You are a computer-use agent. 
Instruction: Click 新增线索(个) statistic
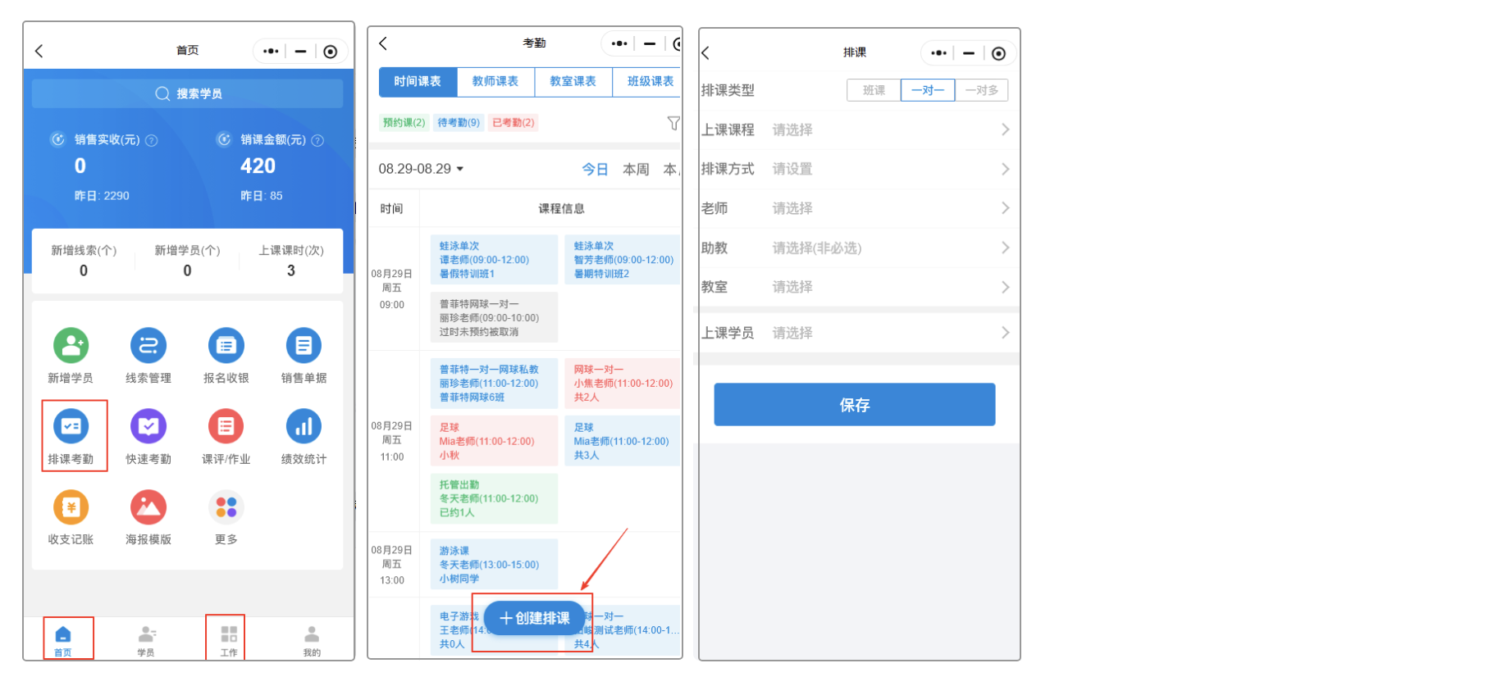[x=84, y=261]
